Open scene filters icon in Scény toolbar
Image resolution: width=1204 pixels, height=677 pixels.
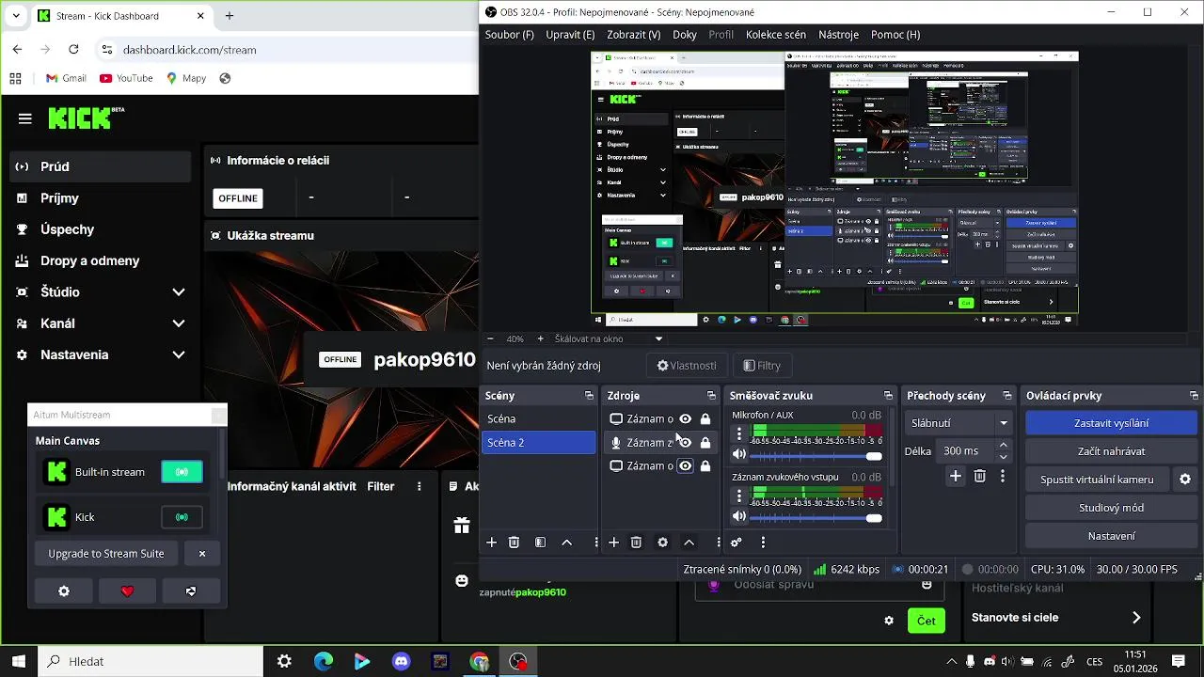click(x=540, y=543)
